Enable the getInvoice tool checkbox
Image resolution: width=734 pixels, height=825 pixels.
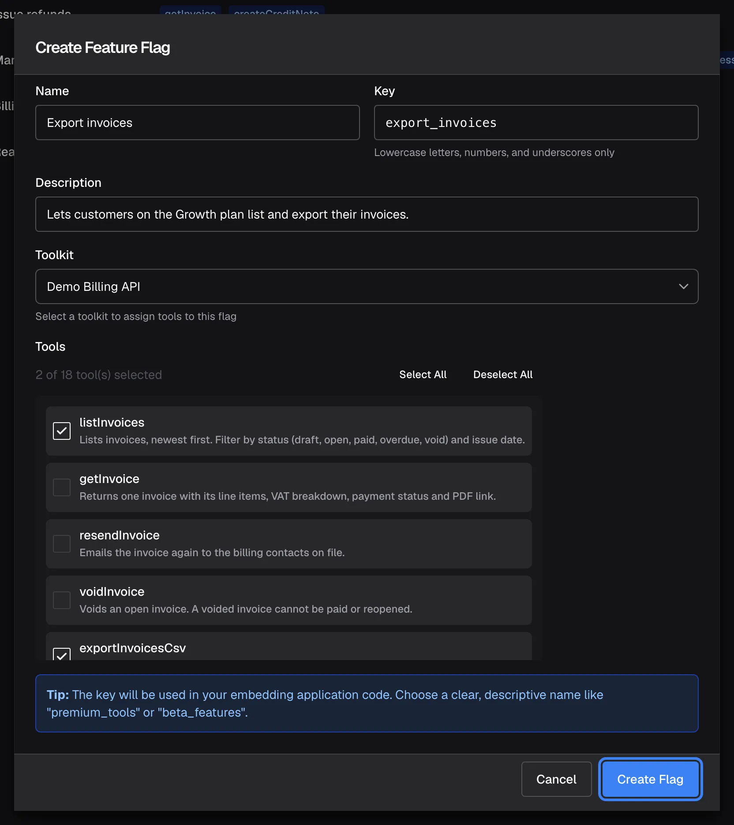point(62,487)
